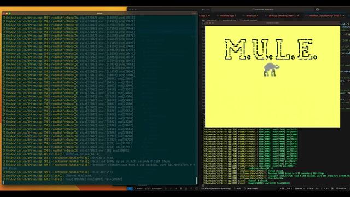The width and height of the screenshot is (350, 197).
Task: Click the Ln 581, Col 1 cursor position
Action: tap(285, 189)
